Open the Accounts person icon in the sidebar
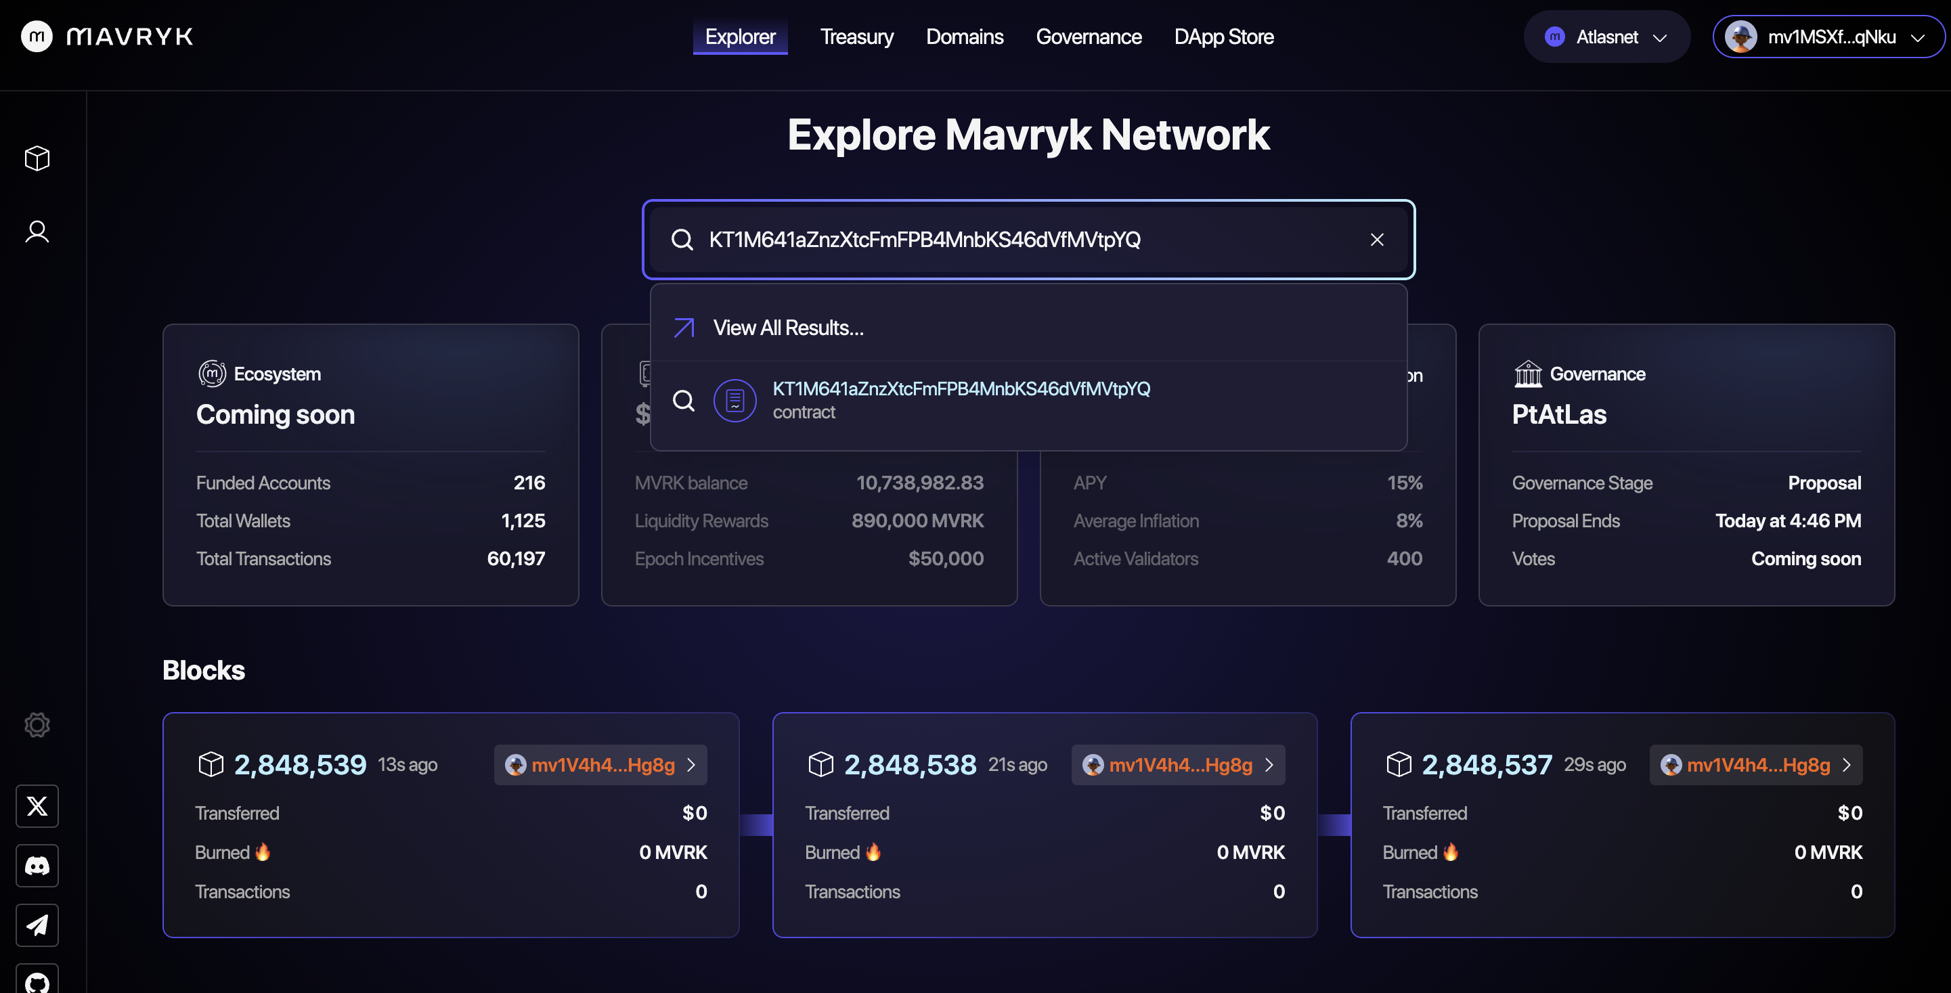1951x993 pixels. tap(37, 231)
